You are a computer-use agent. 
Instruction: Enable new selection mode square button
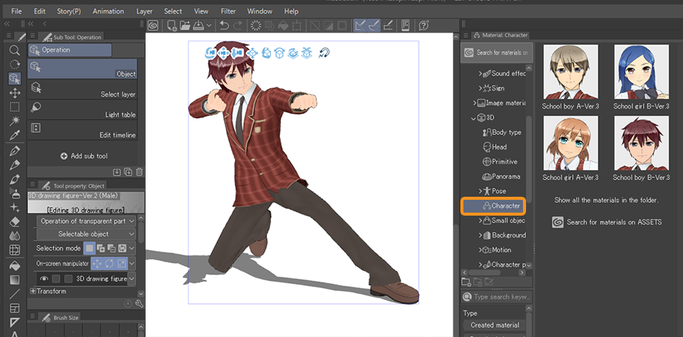pyautogui.click(x=89, y=248)
